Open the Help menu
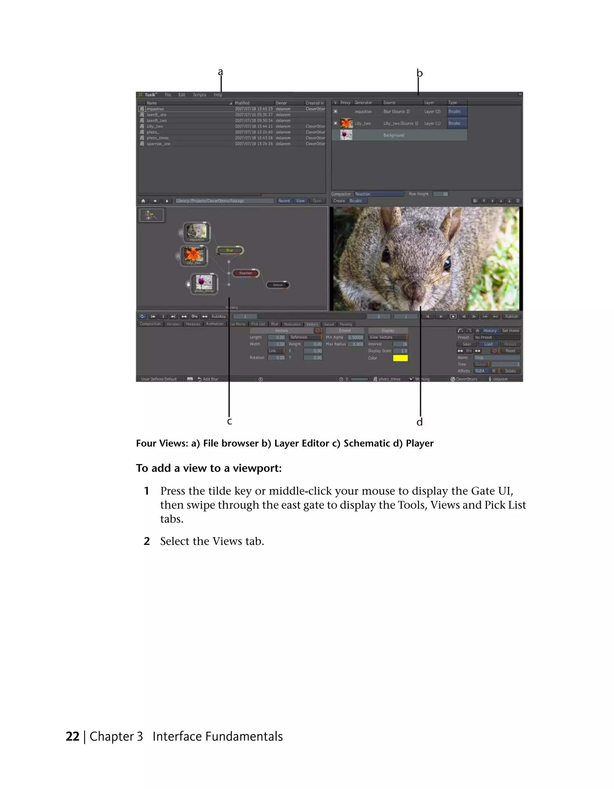The width and height of the screenshot is (614, 789). (x=218, y=95)
